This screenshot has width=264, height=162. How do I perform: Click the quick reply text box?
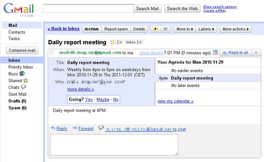coord(114,145)
